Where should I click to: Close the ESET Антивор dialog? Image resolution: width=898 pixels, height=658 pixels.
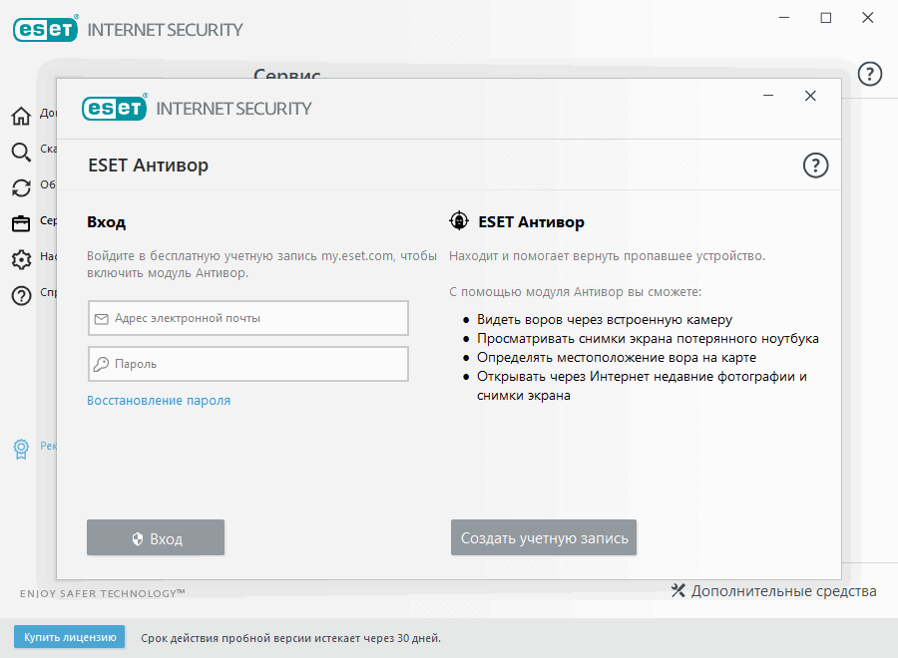(x=810, y=96)
